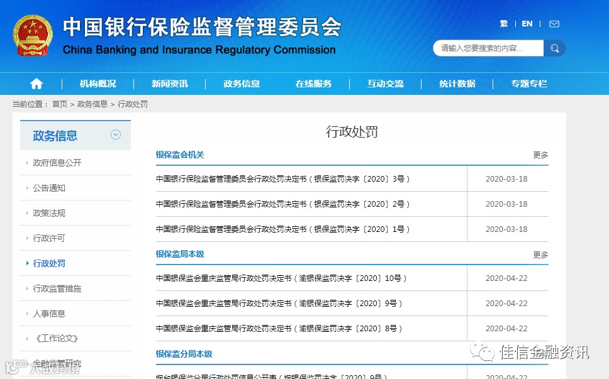
Task: Open decision 银保监罚决字〔2020〕1号
Action: 282,229
